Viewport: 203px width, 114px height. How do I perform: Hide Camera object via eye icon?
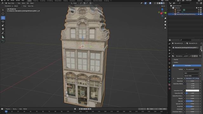[199, 10]
